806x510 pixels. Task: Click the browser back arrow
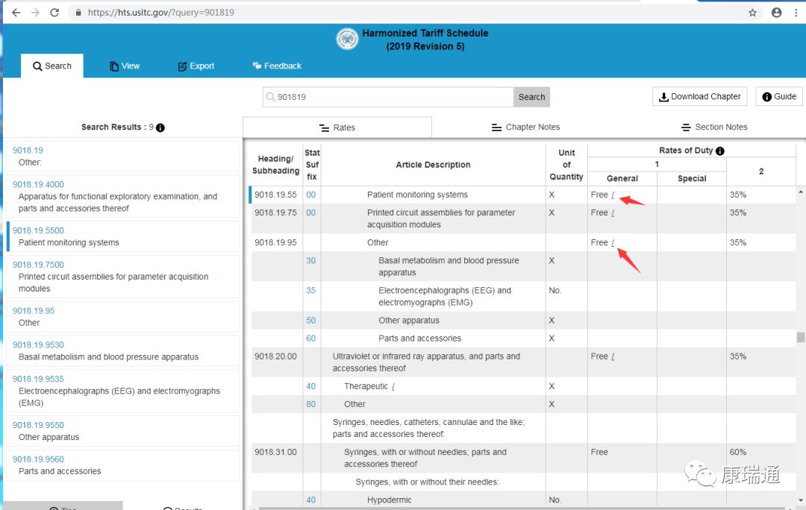pyautogui.click(x=16, y=13)
